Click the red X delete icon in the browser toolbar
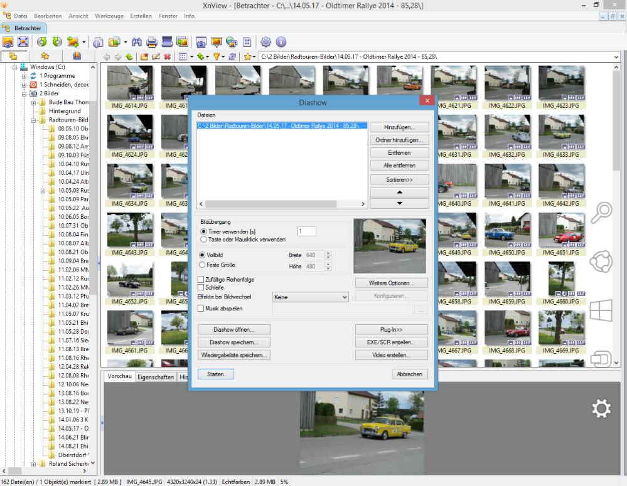This screenshot has width=627, height=486. 167,56
